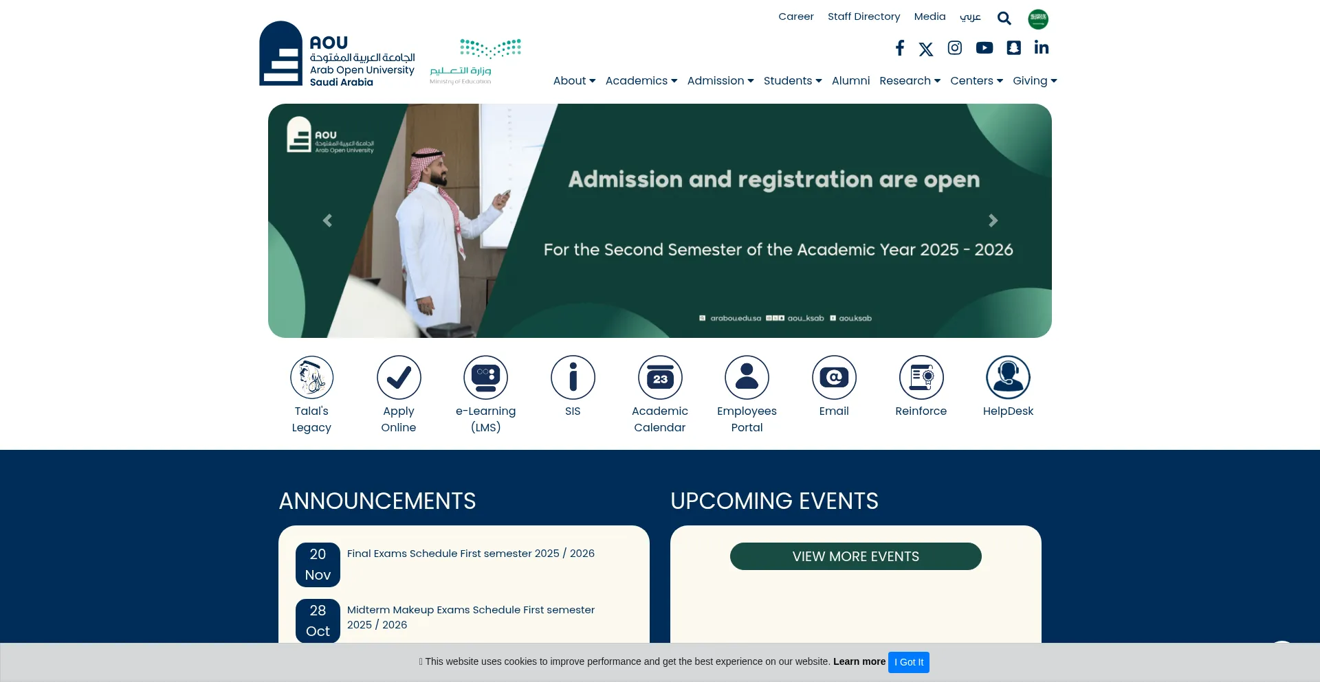Image resolution: width=1320 pixels, height=682 pixels.
Task: Open the Academic Calendar icon
Action: [x=660, y=378]
